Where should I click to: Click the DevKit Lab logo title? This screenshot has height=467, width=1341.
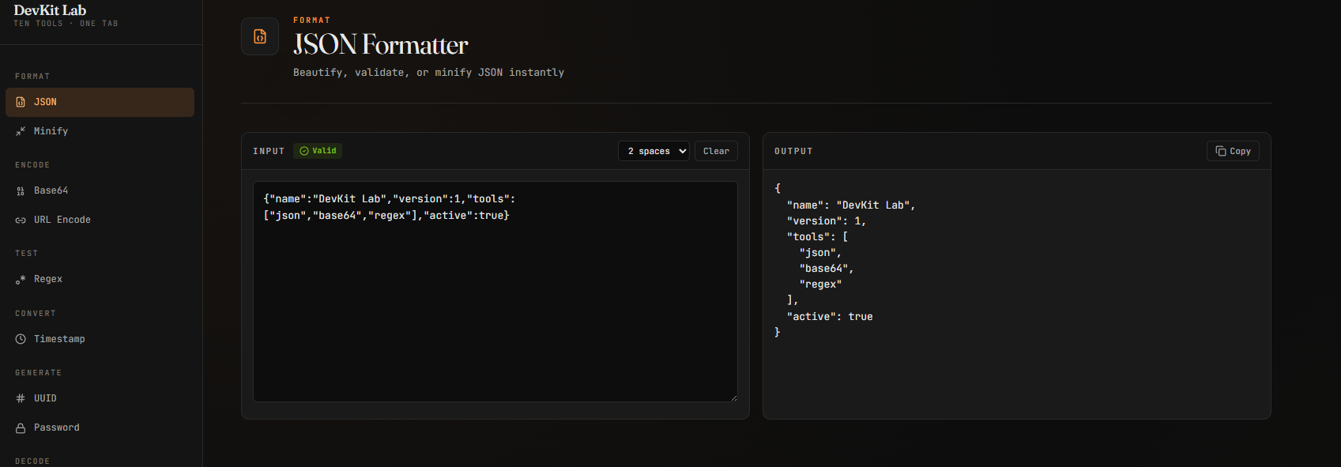50,10
